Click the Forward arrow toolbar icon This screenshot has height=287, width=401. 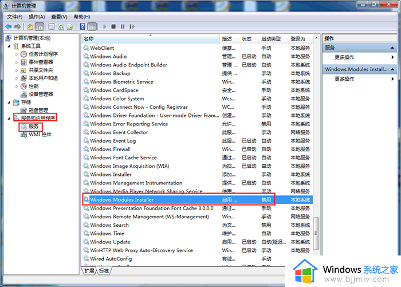pos(18,26)
